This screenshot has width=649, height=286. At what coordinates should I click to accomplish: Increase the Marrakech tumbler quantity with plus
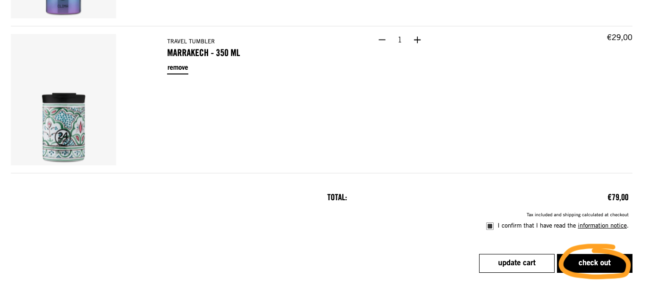point(417,40)
